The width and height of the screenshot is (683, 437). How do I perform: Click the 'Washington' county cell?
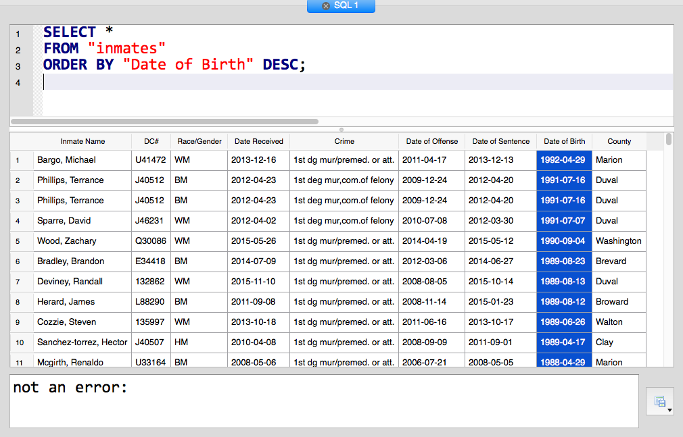point(619,241)
